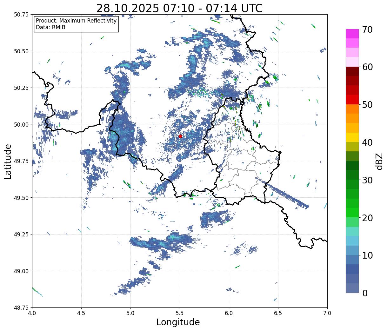
Task: Click the latitude tick label 50.25
Action: point(21,88)
